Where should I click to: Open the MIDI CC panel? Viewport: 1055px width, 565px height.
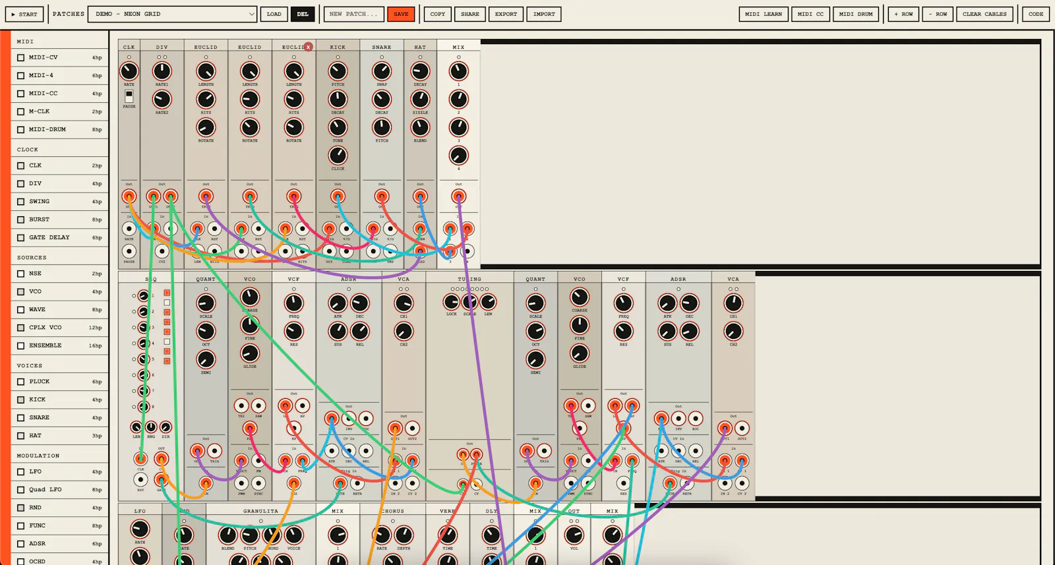point(810,14)
